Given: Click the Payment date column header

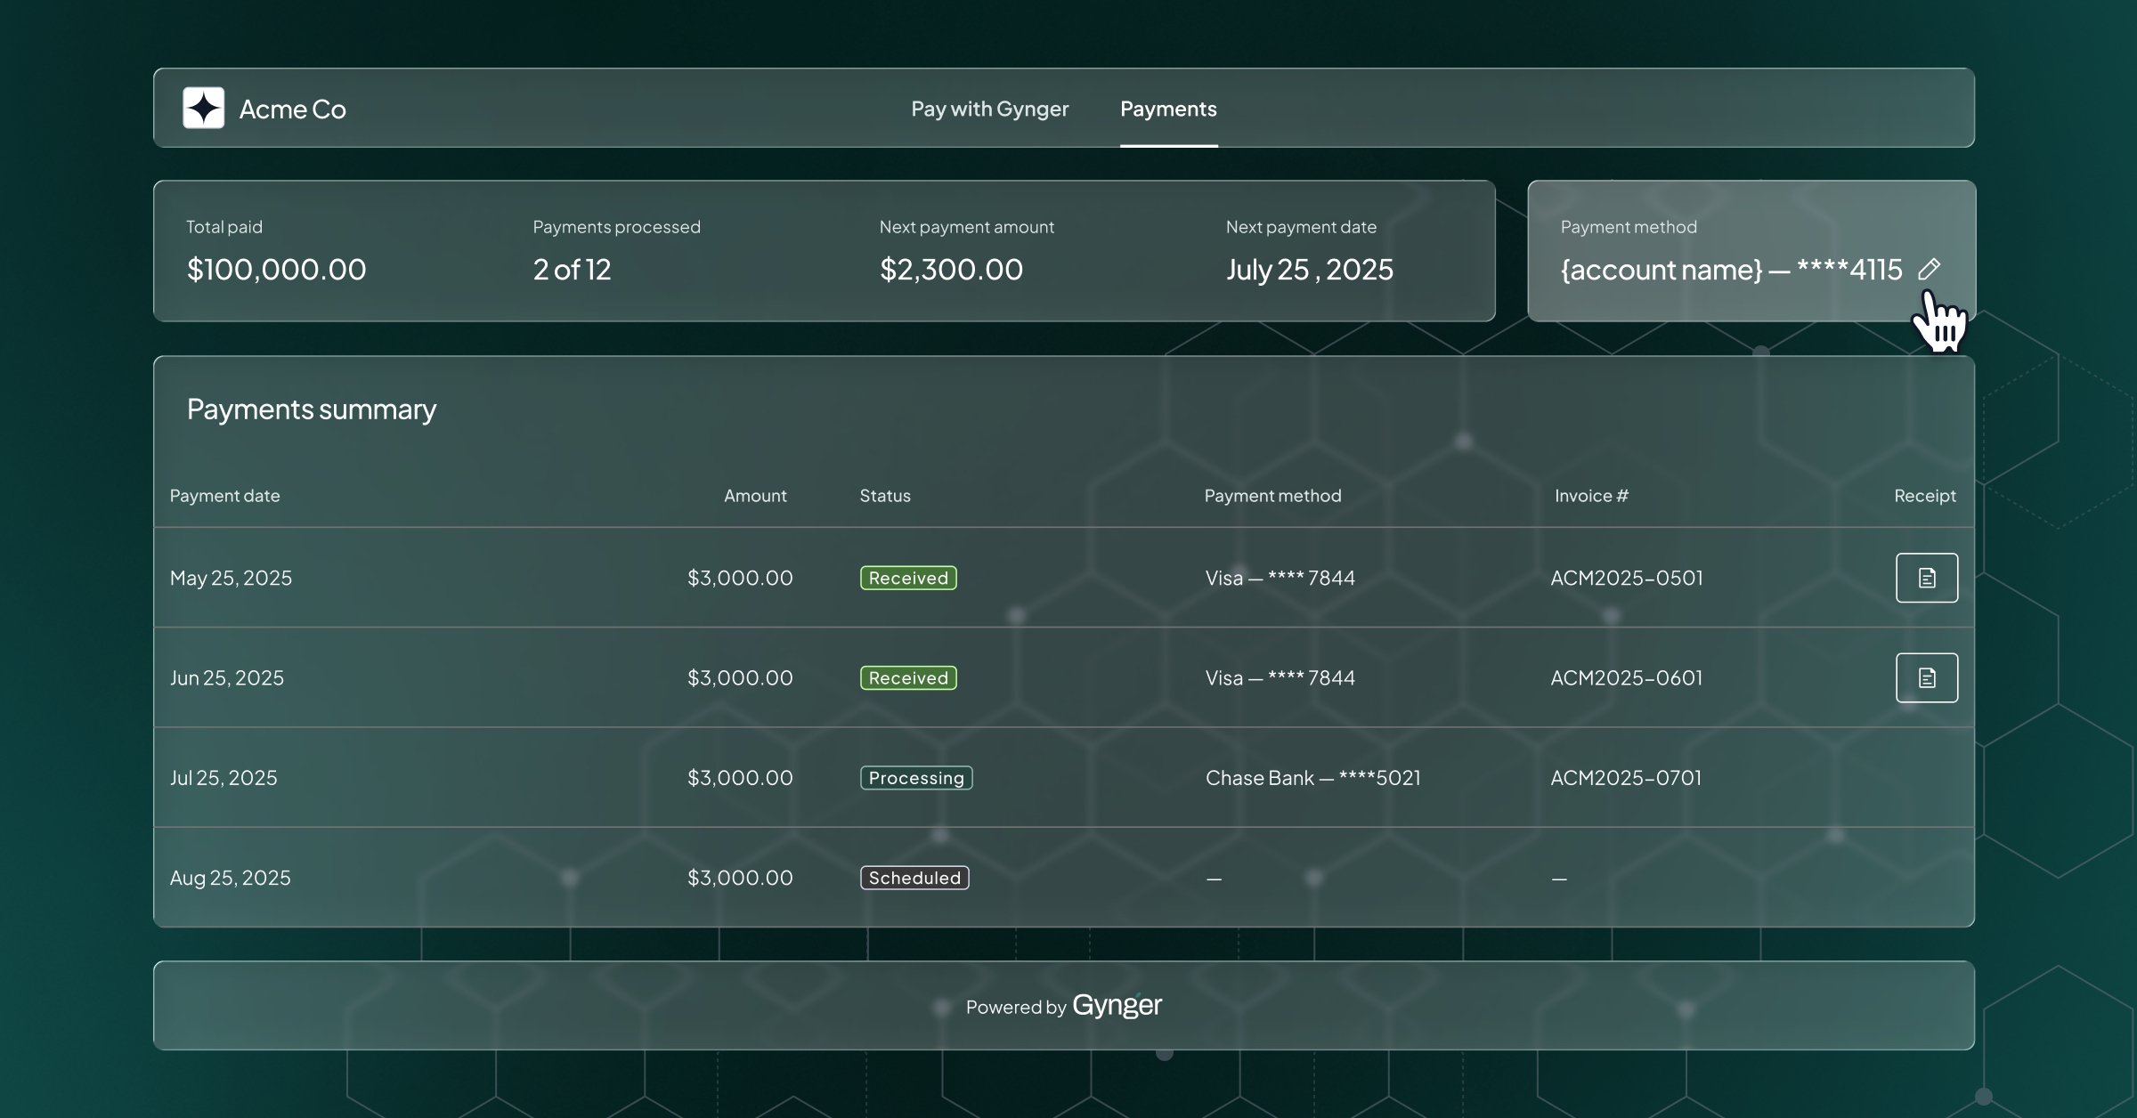Looking at the screenshot, I should pyautogui.click(x=224, y=496).
